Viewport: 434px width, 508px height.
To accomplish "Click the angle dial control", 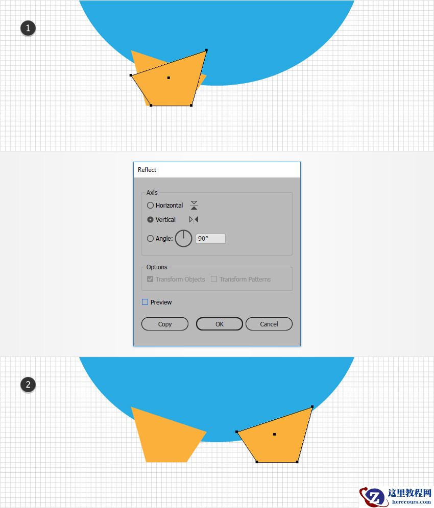I will click(x=184, y=239).
